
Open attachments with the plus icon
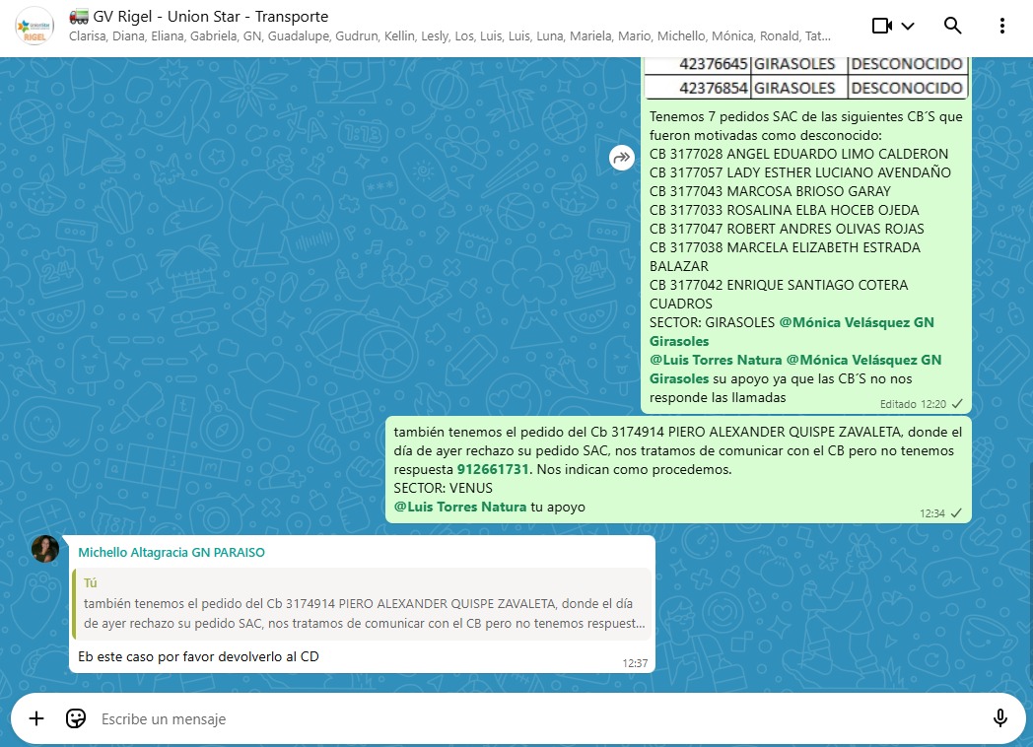point(36,718)
